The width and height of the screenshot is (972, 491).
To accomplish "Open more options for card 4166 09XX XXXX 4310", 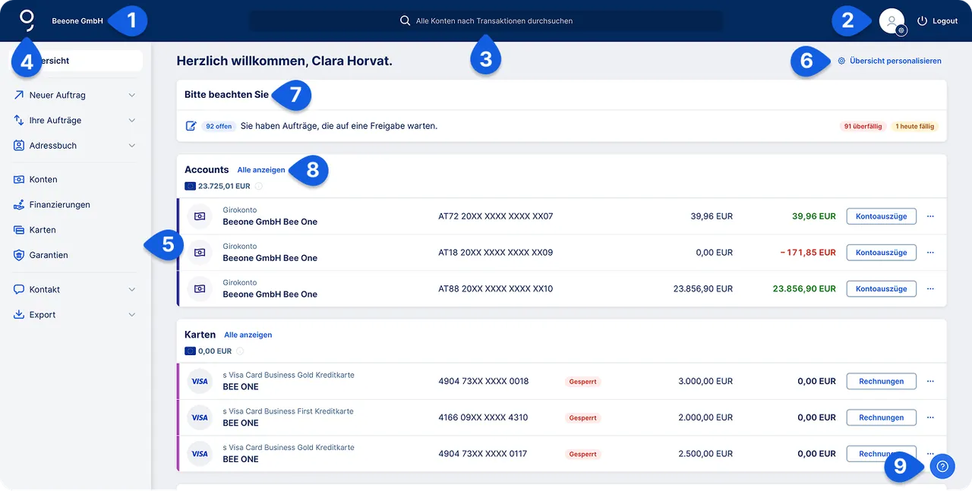I will (x=930, y=418).
